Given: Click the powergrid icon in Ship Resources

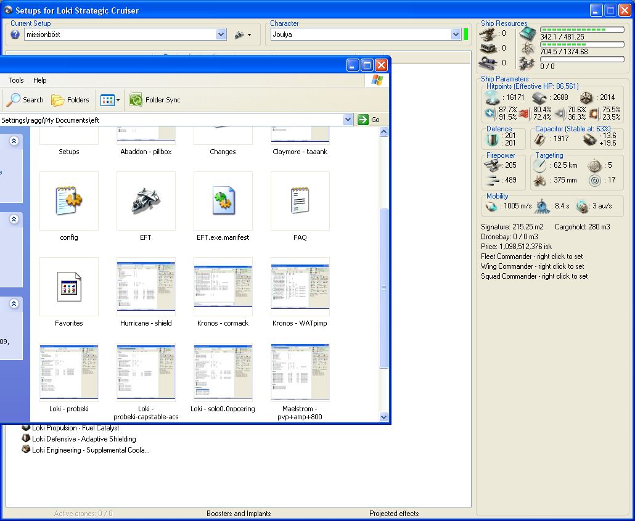Looking at the screenshot, I should (x=528, y=49).
